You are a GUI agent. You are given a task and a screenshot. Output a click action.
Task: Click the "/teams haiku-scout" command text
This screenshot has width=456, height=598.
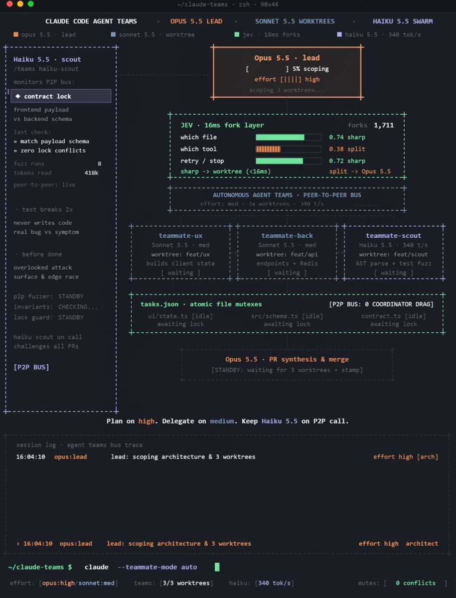(x=46, y=69)
